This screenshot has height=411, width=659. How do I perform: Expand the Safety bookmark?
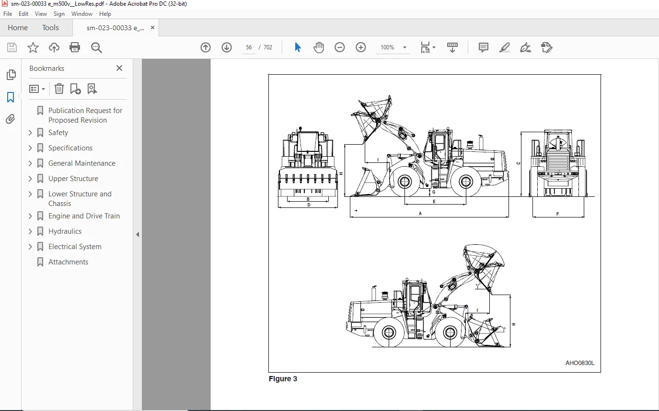tap(30, 133)
